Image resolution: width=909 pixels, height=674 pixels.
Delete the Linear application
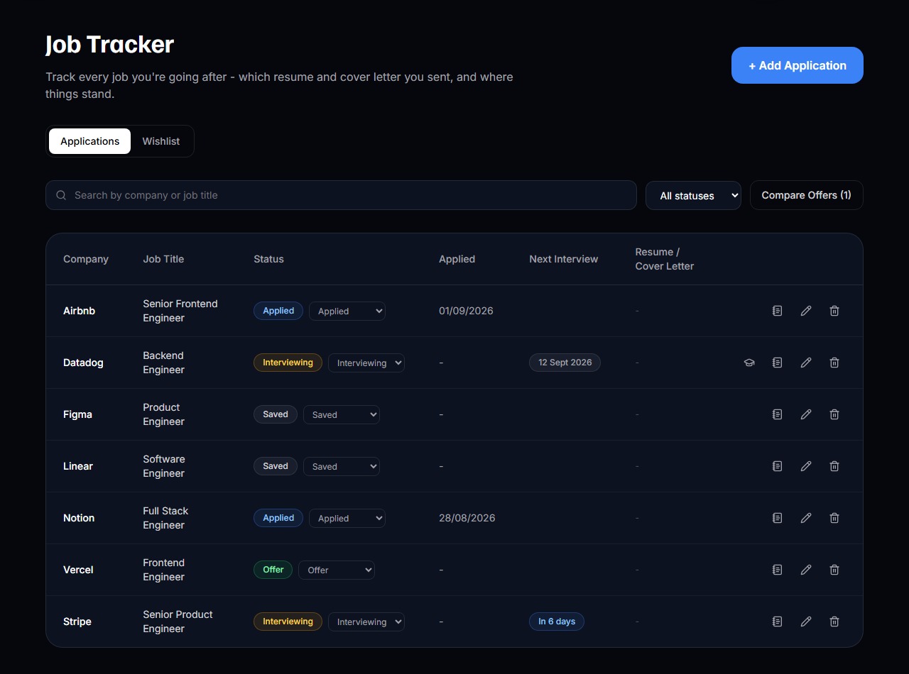[x=834, y=466]
